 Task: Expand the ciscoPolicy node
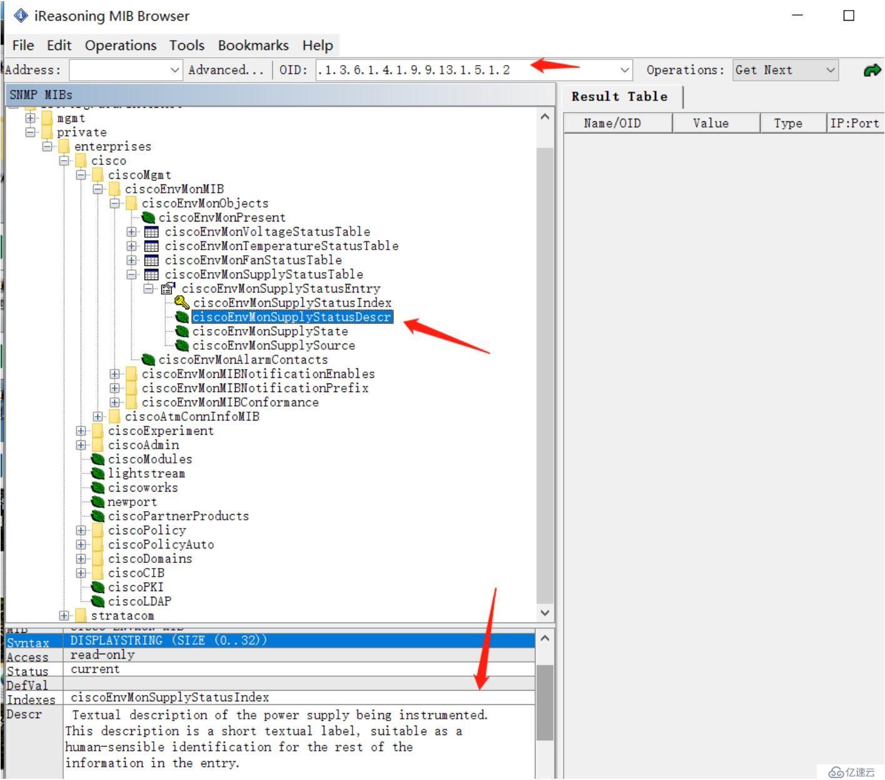point(81,530)
